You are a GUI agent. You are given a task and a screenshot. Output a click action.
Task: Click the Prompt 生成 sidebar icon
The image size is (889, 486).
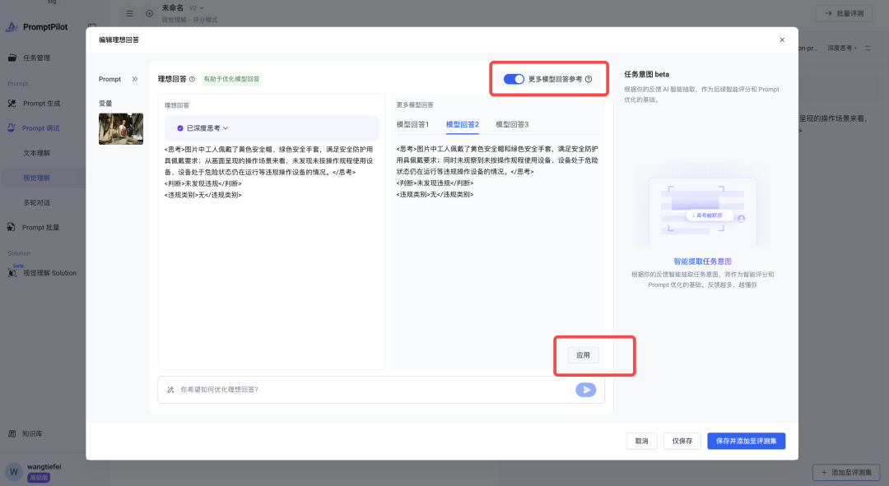coord(12,104)
